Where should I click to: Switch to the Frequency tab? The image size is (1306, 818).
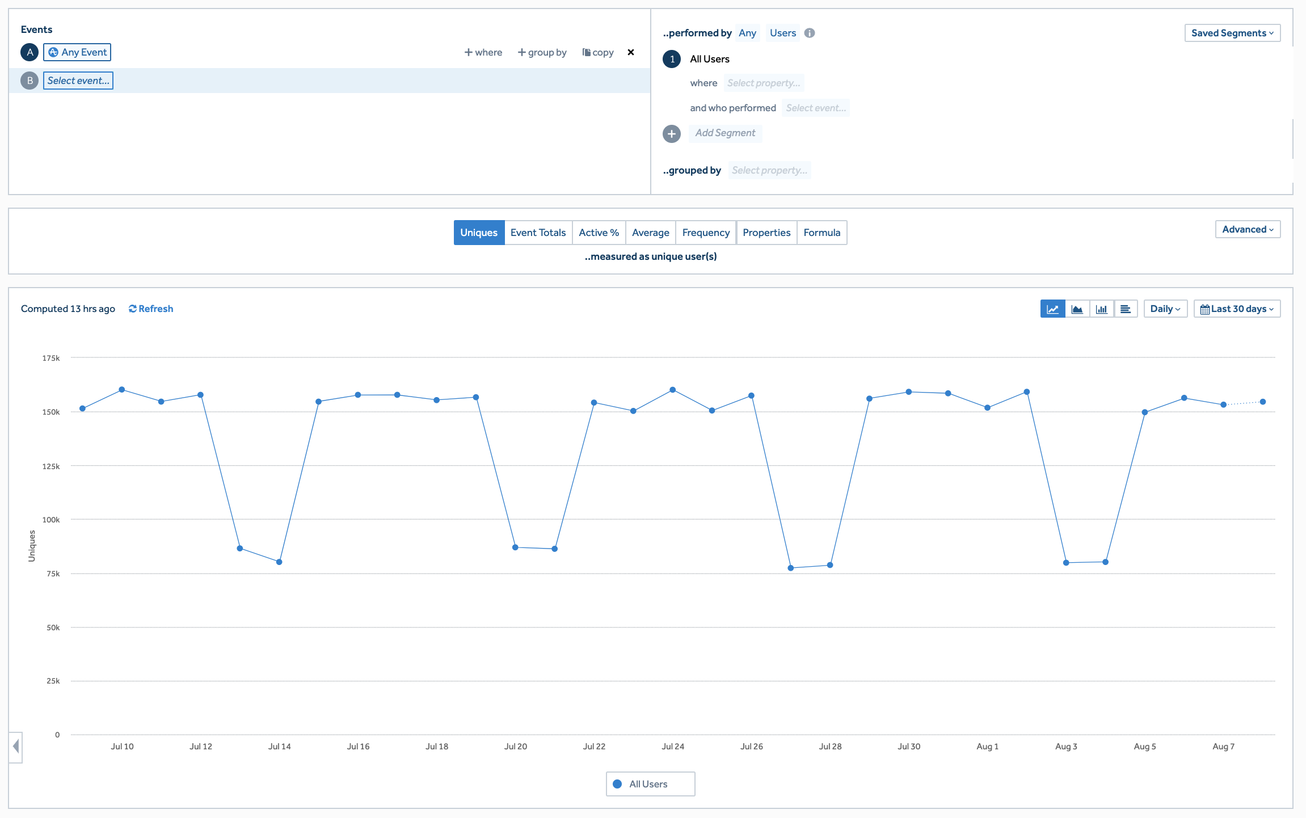point(706,233)
